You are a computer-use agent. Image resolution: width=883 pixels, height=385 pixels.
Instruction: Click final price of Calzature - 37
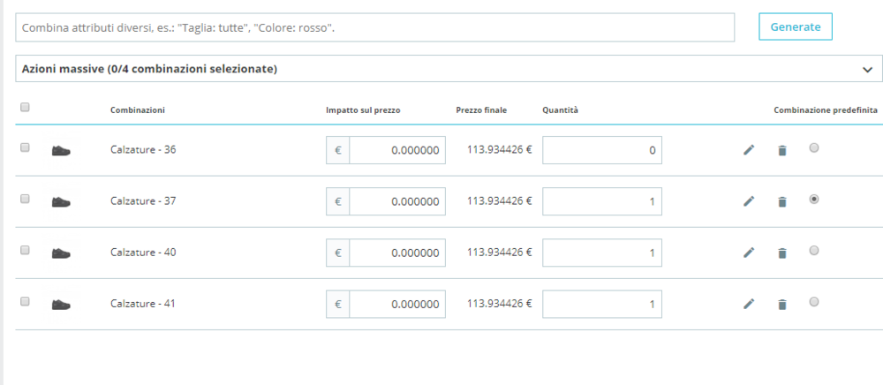(x=500, y=201)
